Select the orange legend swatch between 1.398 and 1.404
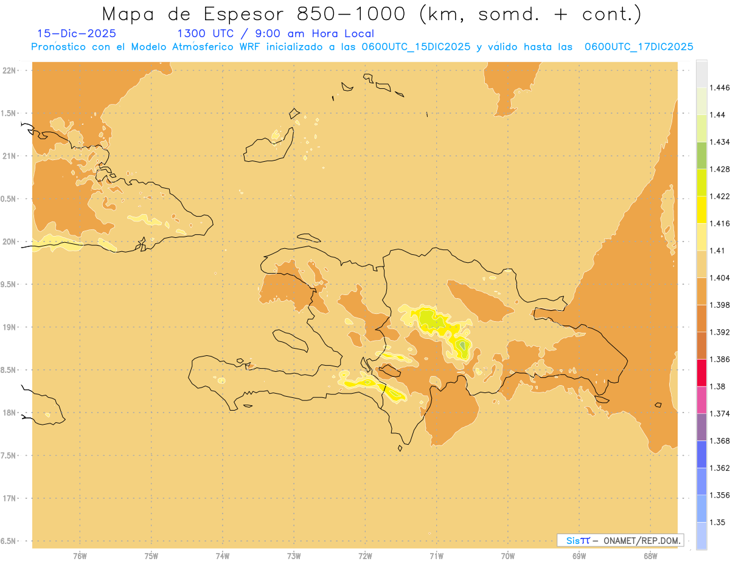Viewport: 730px width, 564px height. pos(701,291)
